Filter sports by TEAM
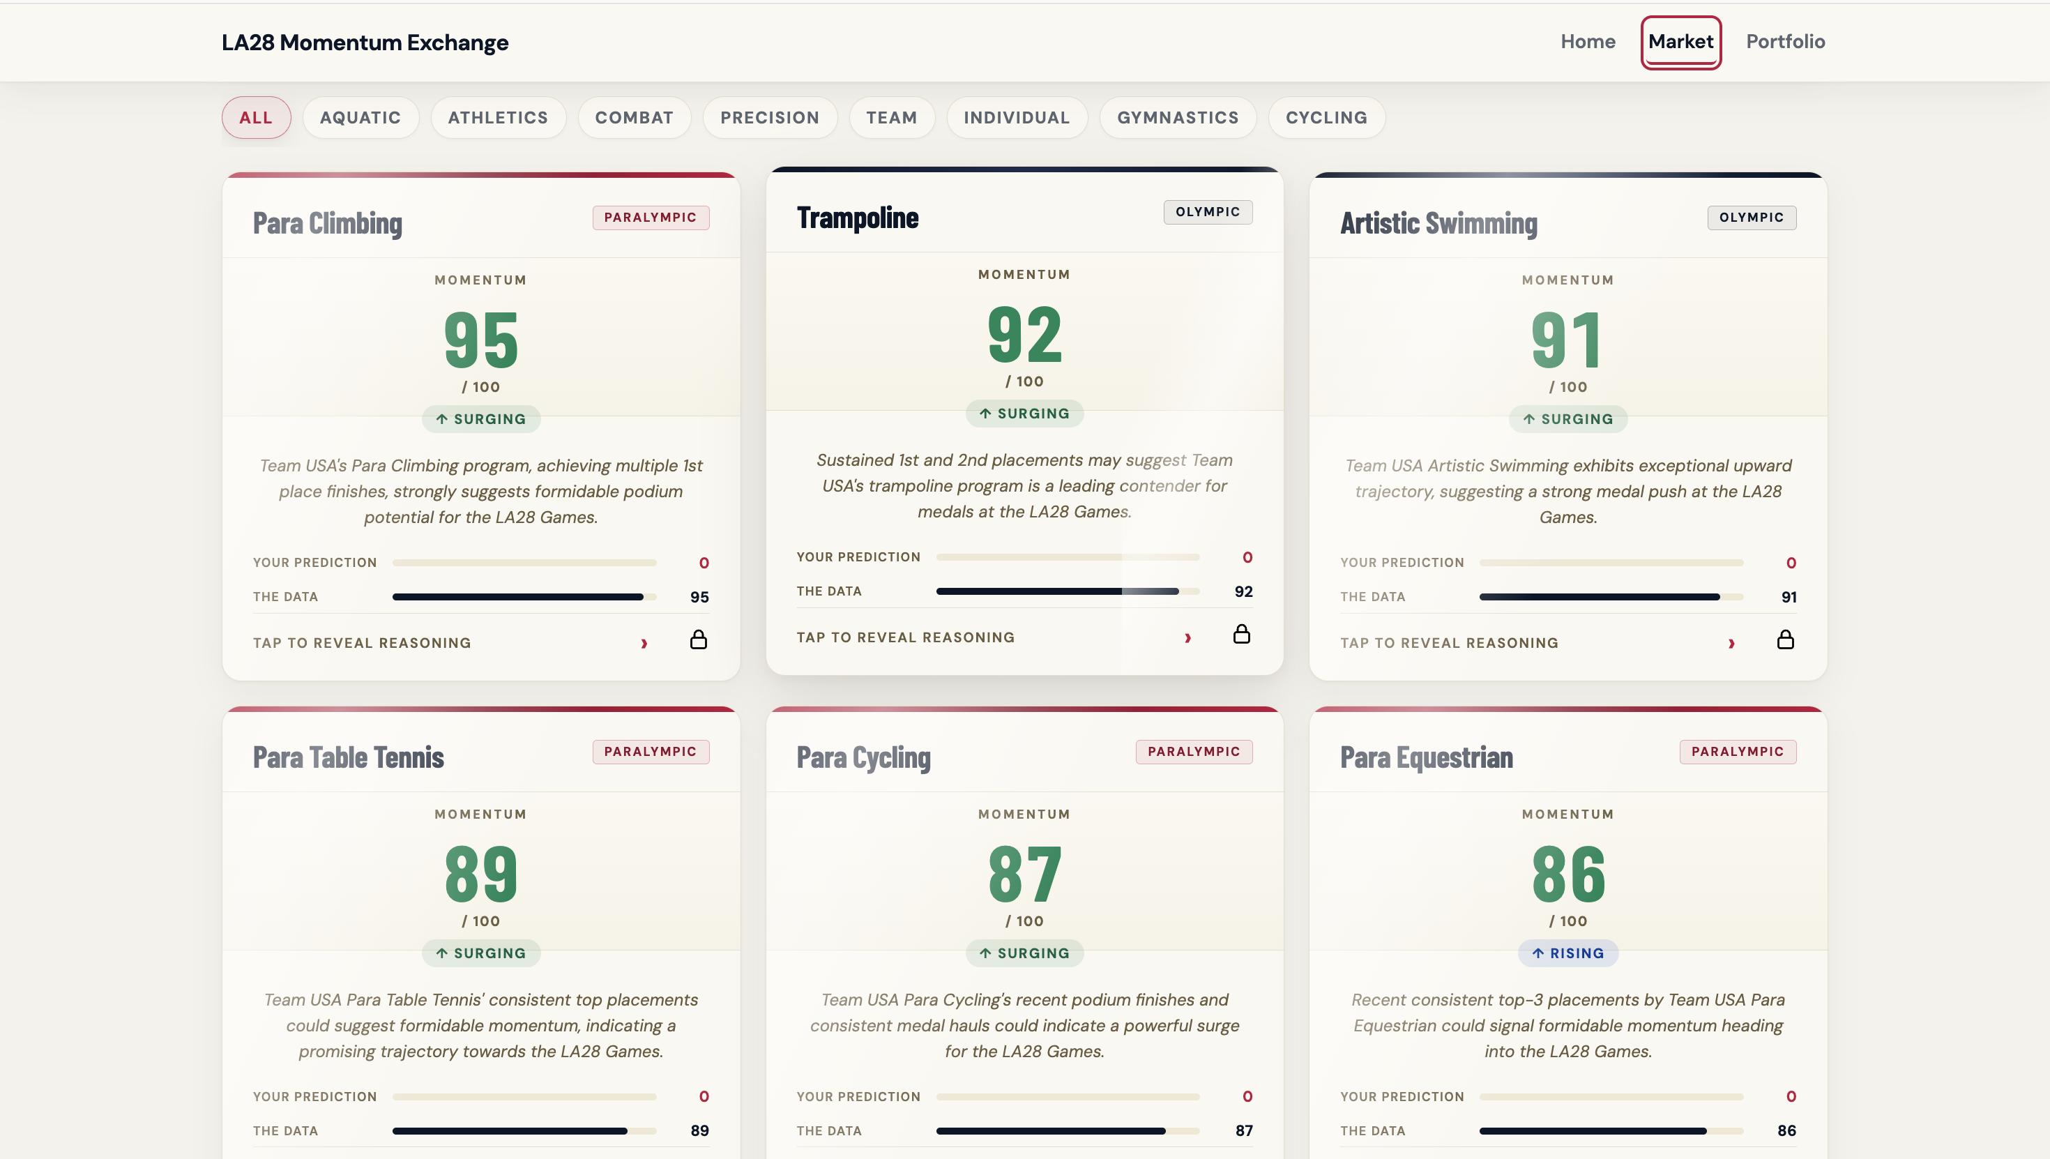2050x1159 pixels. 891,118
